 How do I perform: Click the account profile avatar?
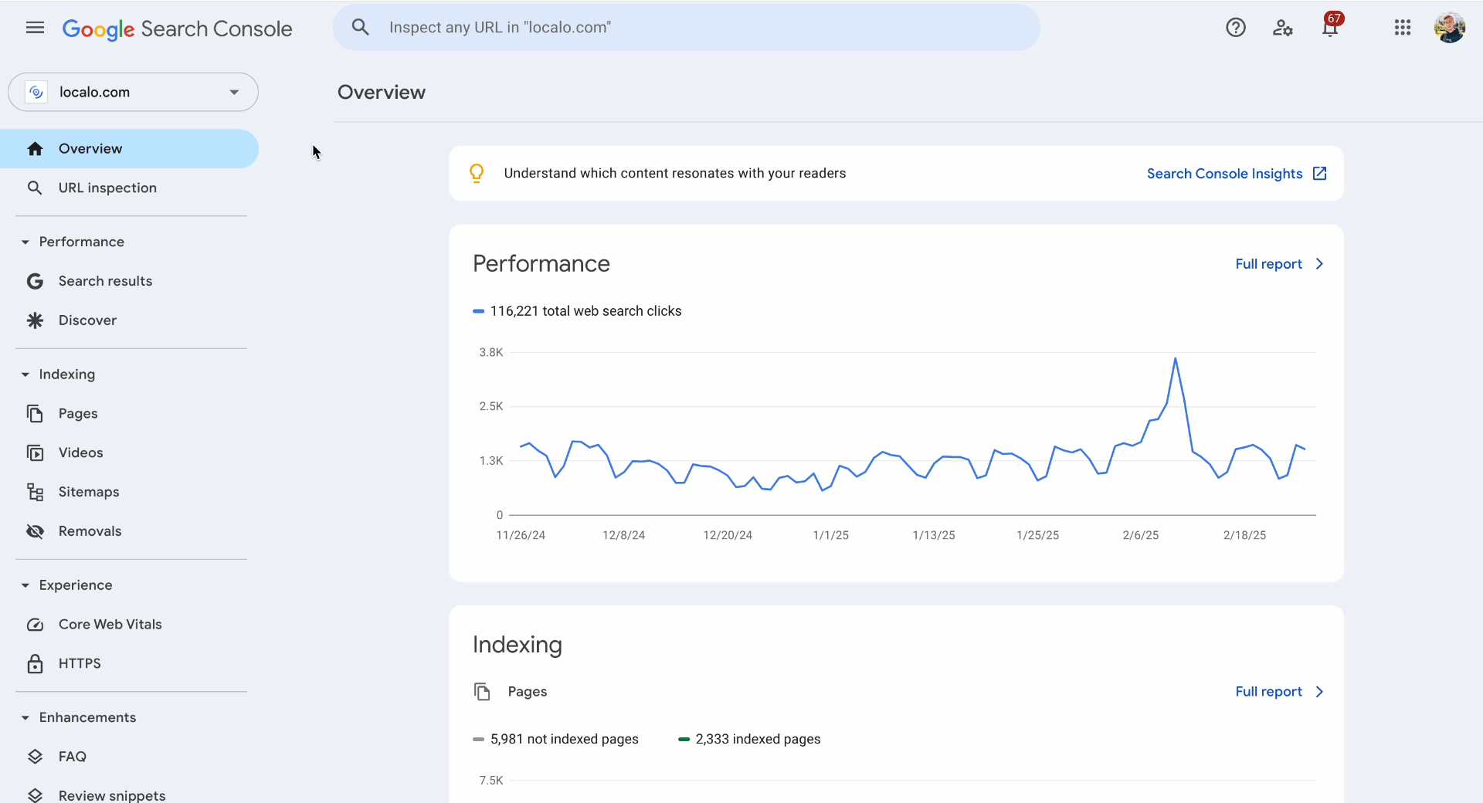1449,28
